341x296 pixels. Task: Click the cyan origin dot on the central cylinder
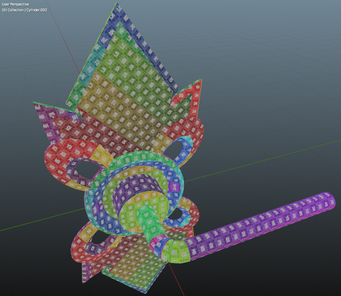[137, 194]
